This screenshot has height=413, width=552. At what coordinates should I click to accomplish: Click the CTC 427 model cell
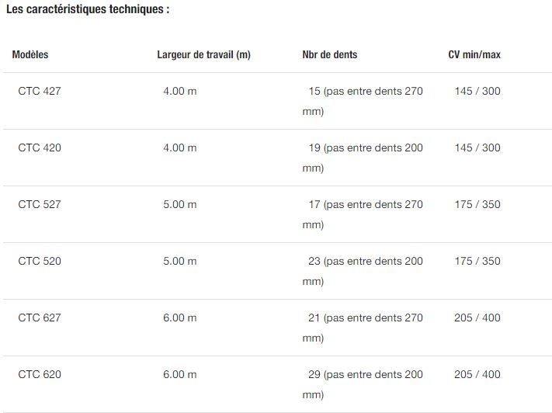[40, 92]
